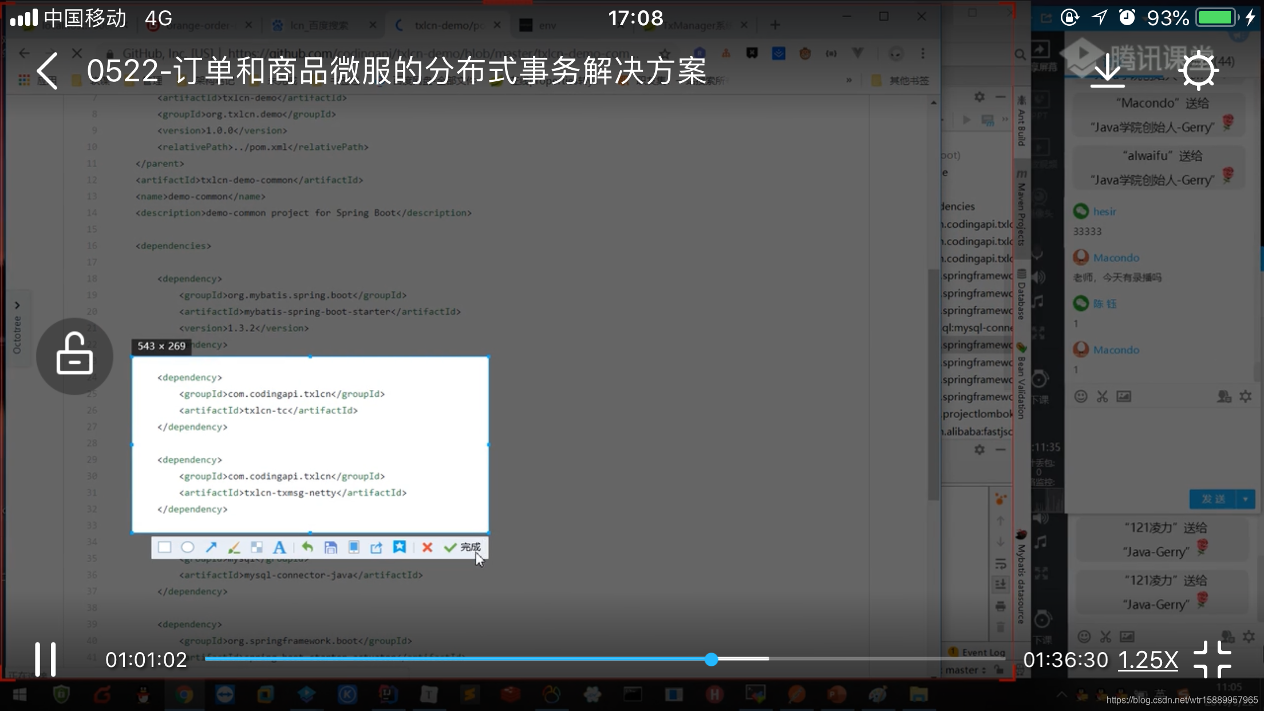The width and height of the screenshot is (1264, 711).
Task: Click hesir's username in chat
Action: click(x=1104, y=211)
